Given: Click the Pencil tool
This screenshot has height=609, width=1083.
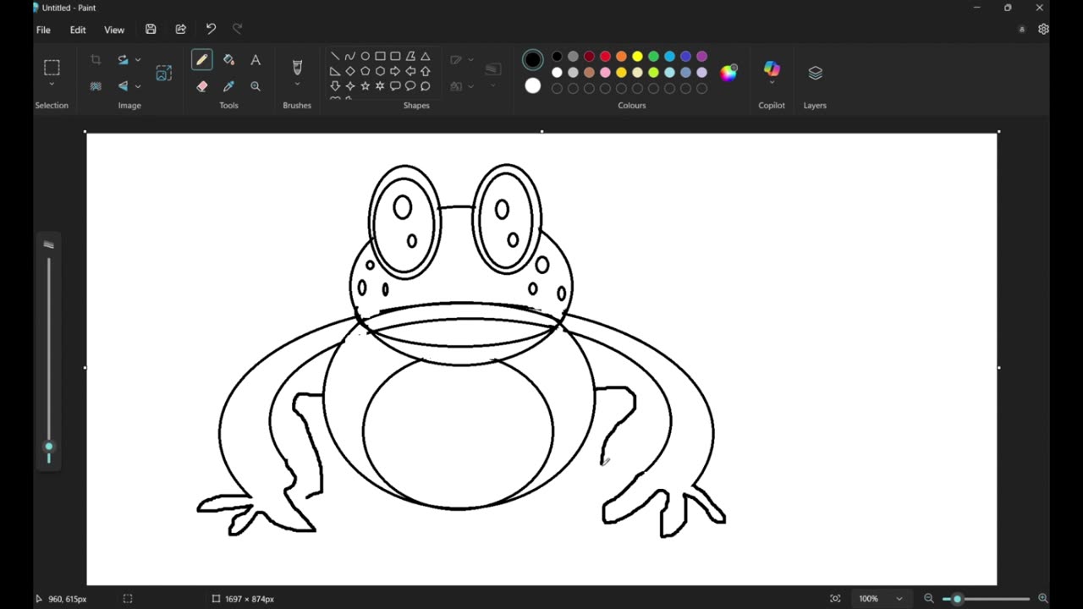Looking at the screenshot, I should (x=201, y=60).
